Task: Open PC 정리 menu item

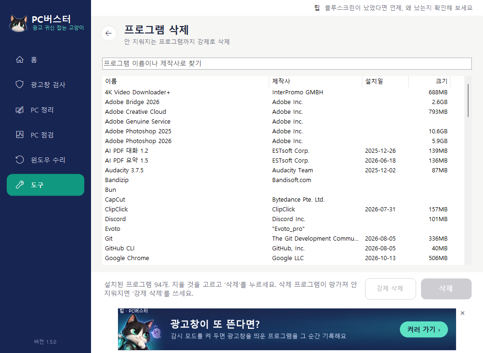Action: click(46, 110)
